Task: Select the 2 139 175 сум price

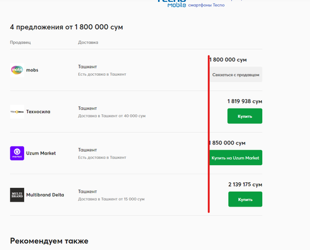Action: (245, 184)
